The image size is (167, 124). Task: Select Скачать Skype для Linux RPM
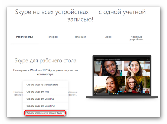click(45, 106)
